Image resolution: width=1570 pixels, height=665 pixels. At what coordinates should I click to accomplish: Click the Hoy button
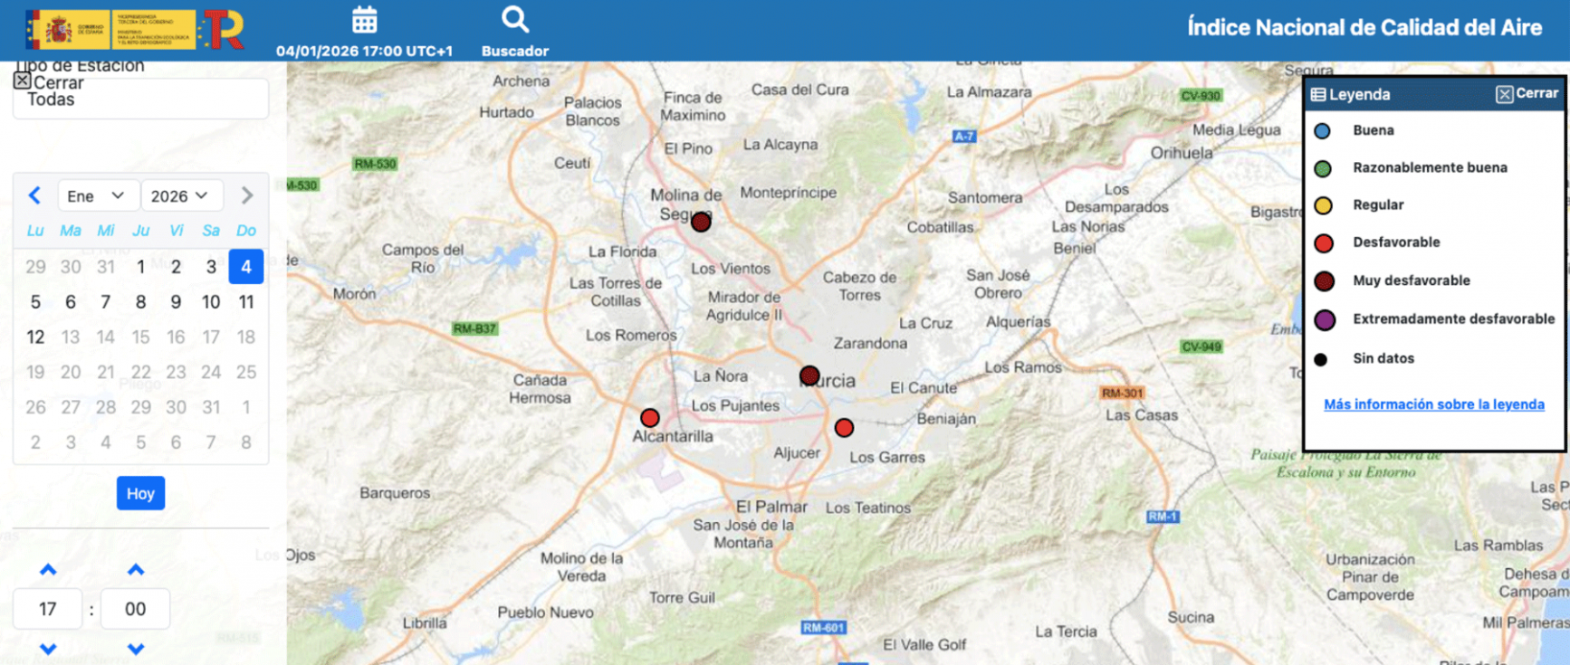(140, 493)
